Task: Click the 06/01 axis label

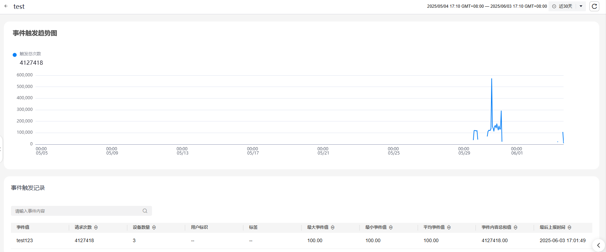Action: [x=517, y=153]
